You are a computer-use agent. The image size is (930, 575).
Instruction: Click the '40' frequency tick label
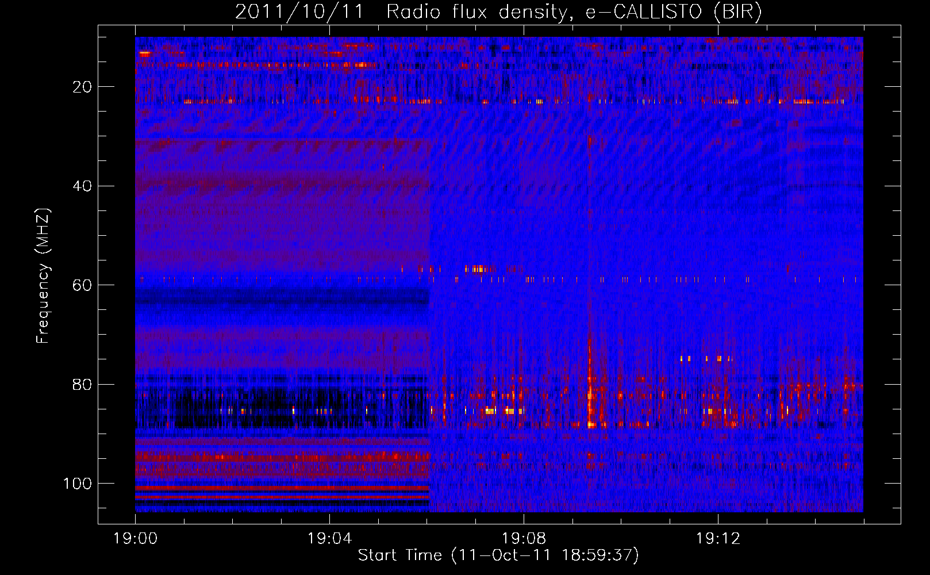[83, 186]
